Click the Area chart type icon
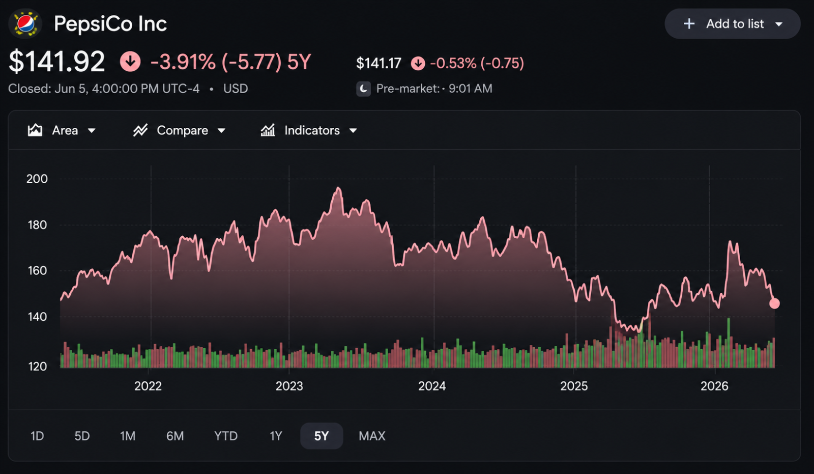The image size is (814, 474). click(35, 130)
